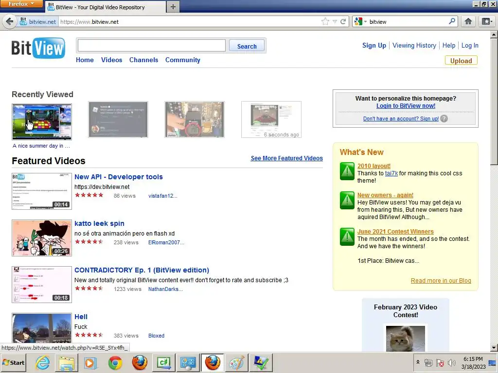The height and width of the screenshot is (373, 498).
Task: Open 'New owners - again!' news item
Action: click(x=385, y=195)
